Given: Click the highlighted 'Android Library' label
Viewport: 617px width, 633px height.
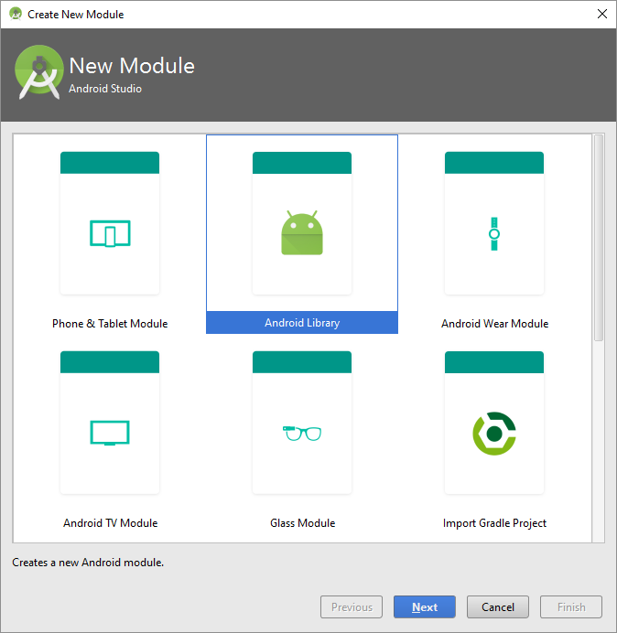Looking at the screenshot, I should pyautogui.click(x=302, y=323).
